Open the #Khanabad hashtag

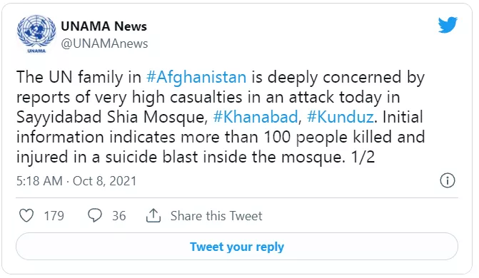click(256, 117)
